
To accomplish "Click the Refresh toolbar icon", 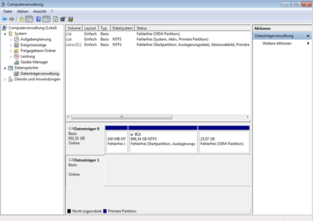I will 56,19.
